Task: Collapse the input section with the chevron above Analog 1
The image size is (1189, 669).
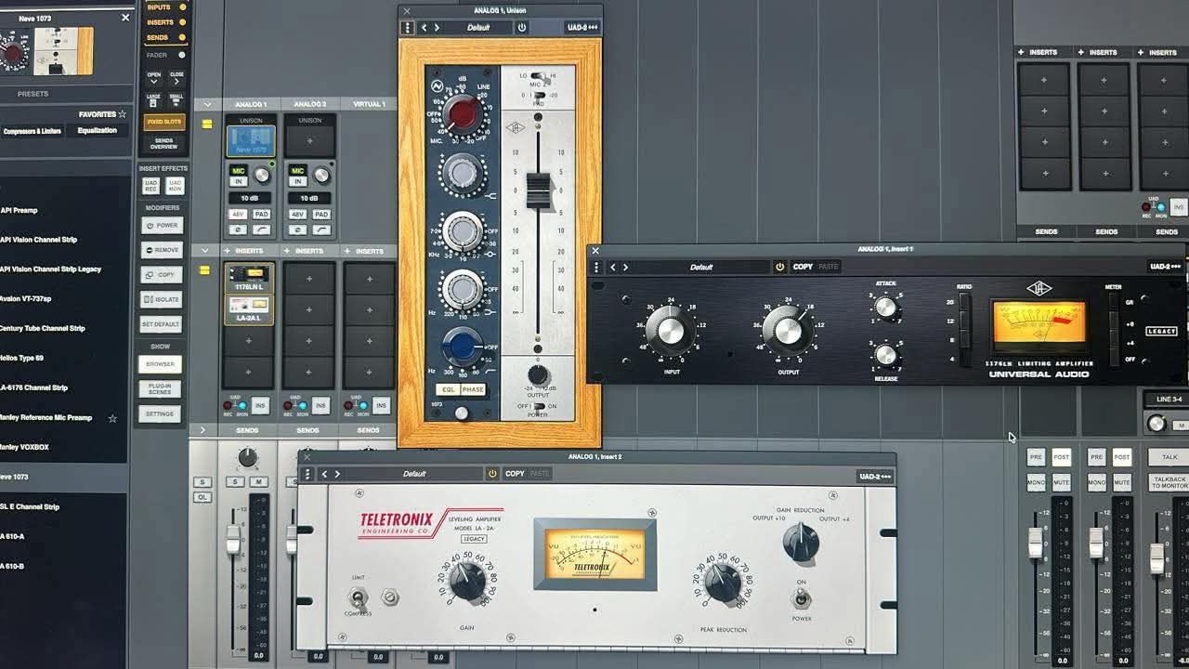Action: click(x=205, y=104)
